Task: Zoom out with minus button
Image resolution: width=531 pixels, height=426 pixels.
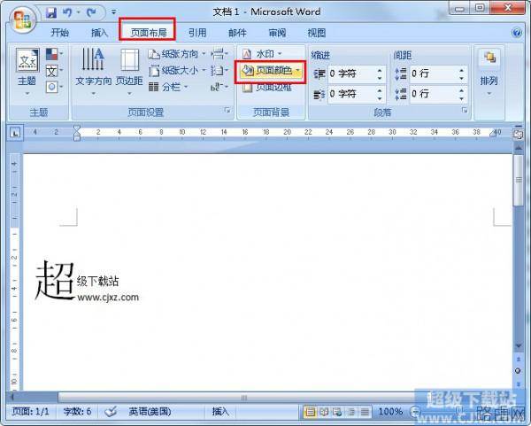Action: (414, 412)
